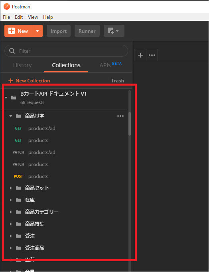Switch to the History tab
Viewport: 209px width, 272px height.
point(22,65)
